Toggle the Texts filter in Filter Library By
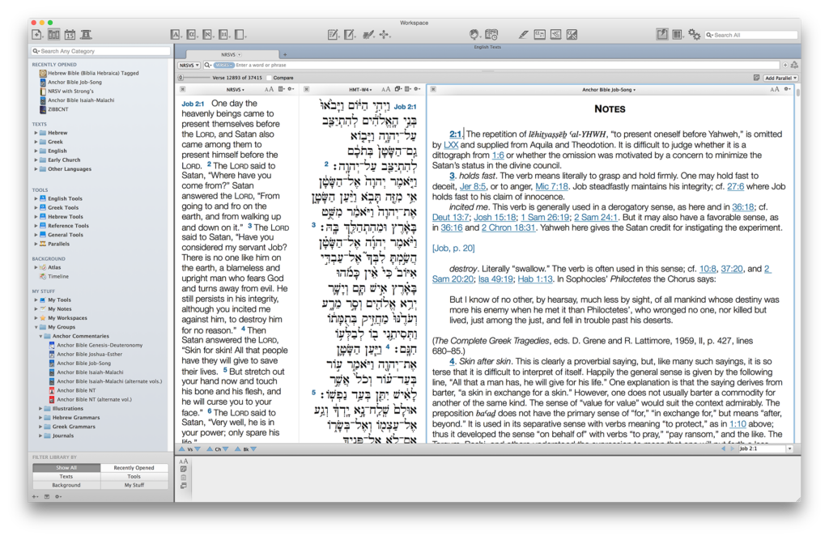 click(65, 477)
